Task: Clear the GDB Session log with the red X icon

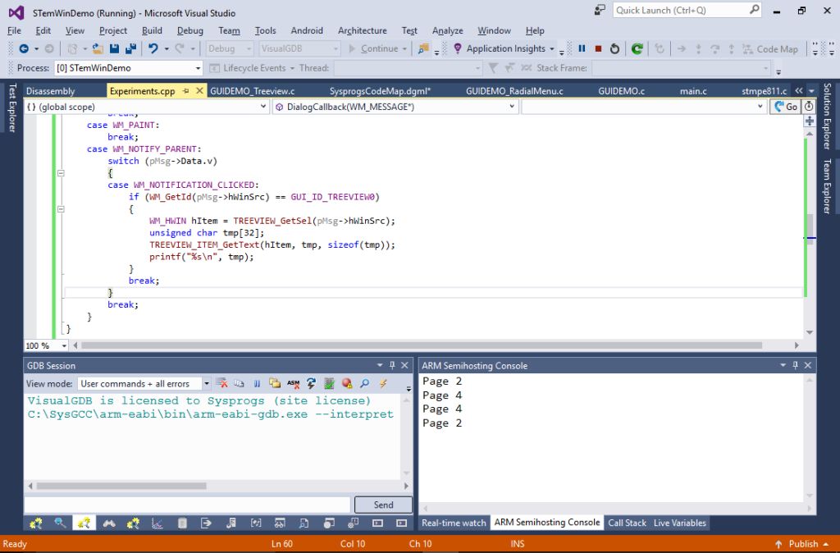Action: click(221, 383)
